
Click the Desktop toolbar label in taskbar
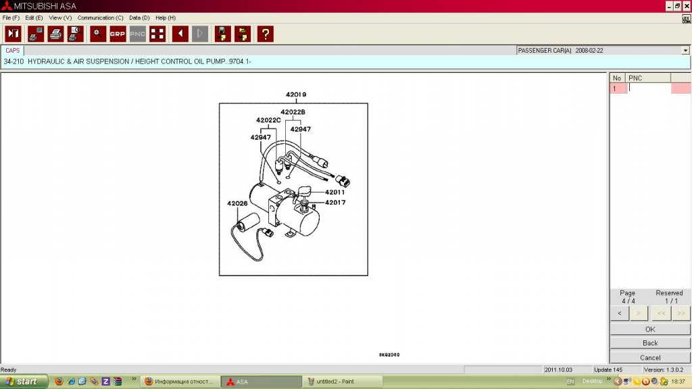click(592, 381)
